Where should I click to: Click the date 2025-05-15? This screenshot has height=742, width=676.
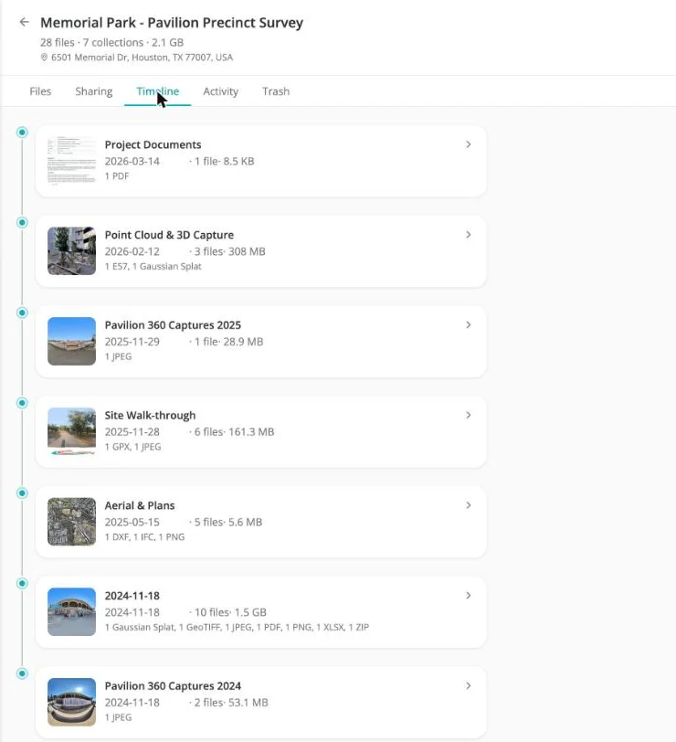click(x=132, y=523)
